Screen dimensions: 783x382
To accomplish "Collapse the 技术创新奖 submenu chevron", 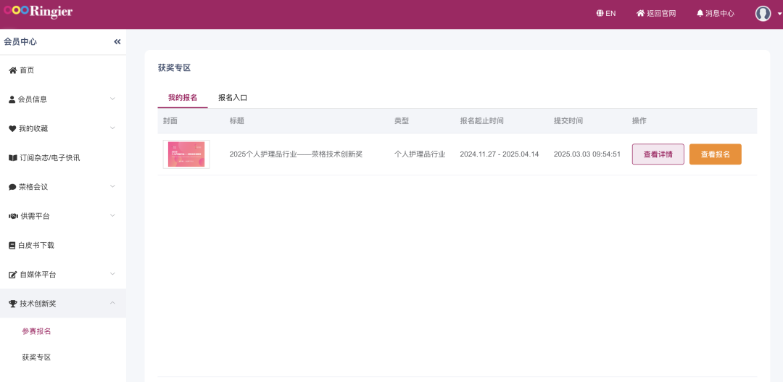I will point(112,303).
